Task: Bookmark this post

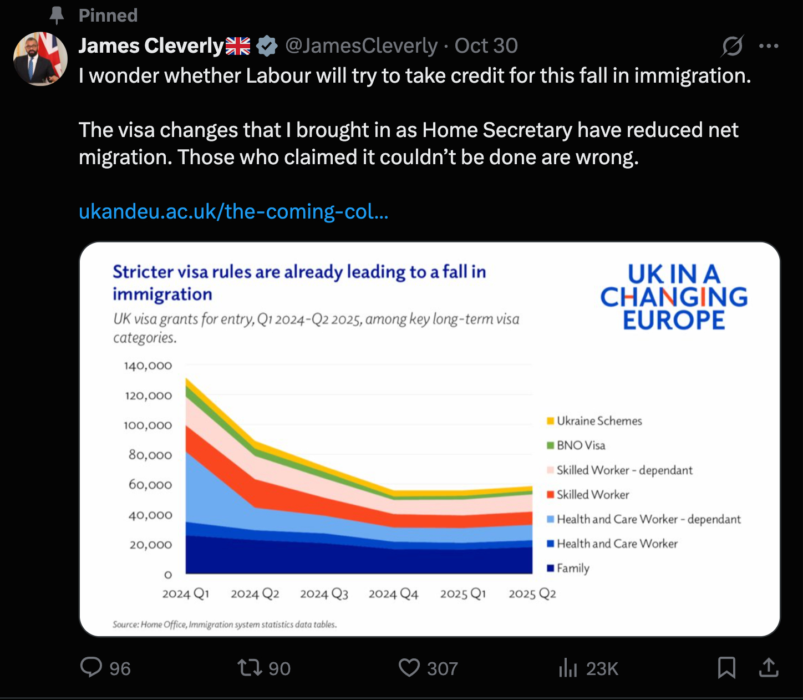Action: tap(726, 667)
